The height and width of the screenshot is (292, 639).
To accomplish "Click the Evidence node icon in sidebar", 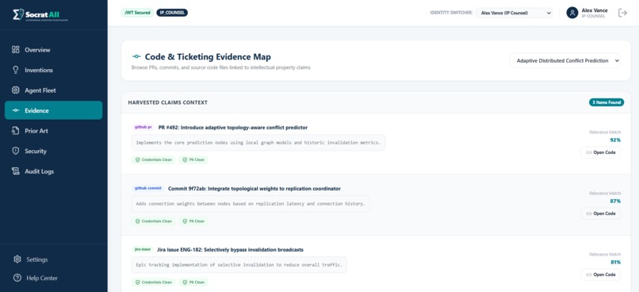I will click(16, 110).
